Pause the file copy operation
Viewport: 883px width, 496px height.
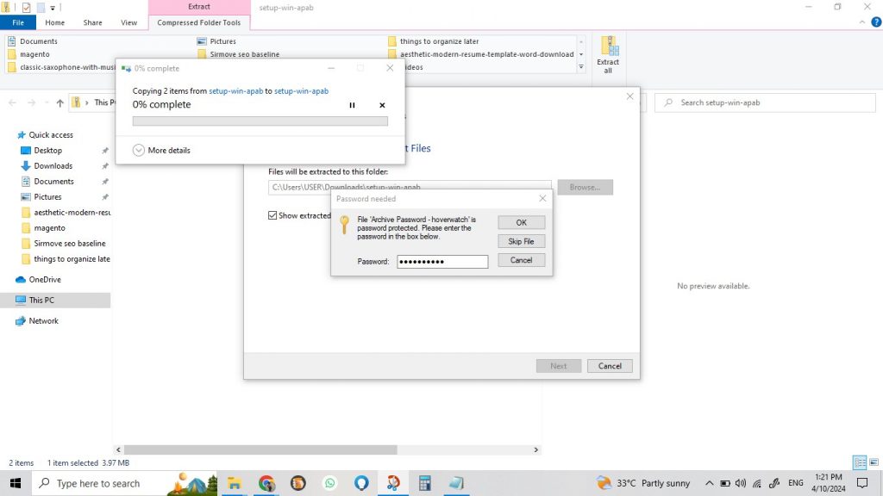[352, 105]
